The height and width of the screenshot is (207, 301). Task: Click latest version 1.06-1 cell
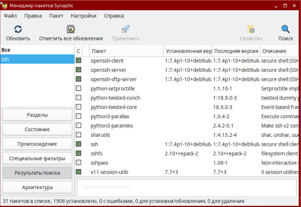coord(220,163)
